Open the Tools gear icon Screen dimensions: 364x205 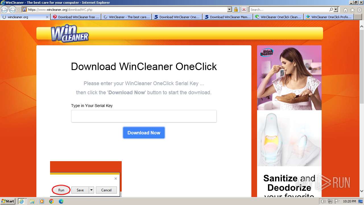[x=359, y=10]
